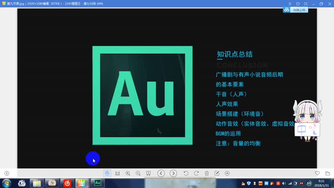Open the Windows Start menu
The image size is (334, 188).
click(x=7, y=183)
